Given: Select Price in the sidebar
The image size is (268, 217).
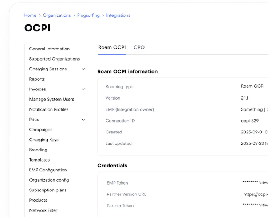Looking at the screenshot, I should pyautogui.click(x=34, y=120).
